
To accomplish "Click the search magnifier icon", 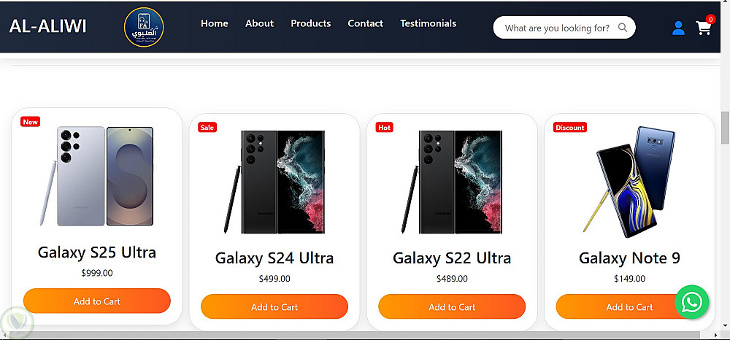I will (623, 28).
